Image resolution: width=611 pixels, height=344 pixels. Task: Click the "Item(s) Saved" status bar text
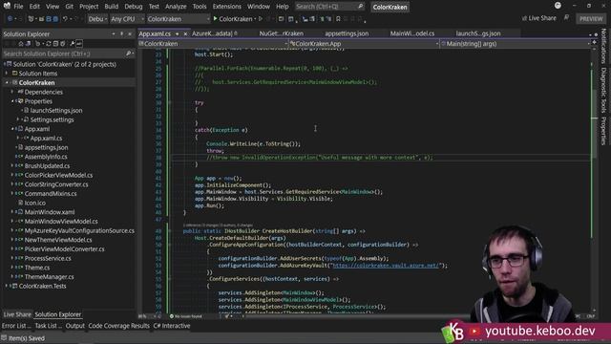[27, 338]
